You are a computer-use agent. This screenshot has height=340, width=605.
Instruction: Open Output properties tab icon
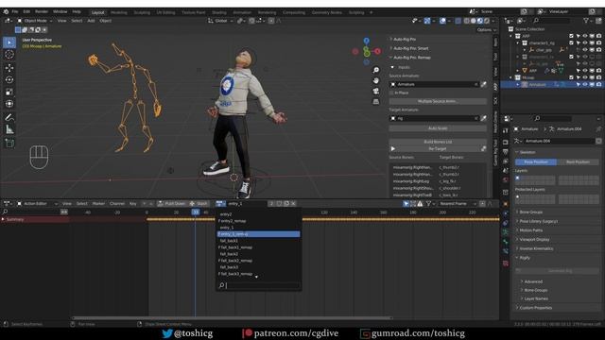(x=506, y=151)
